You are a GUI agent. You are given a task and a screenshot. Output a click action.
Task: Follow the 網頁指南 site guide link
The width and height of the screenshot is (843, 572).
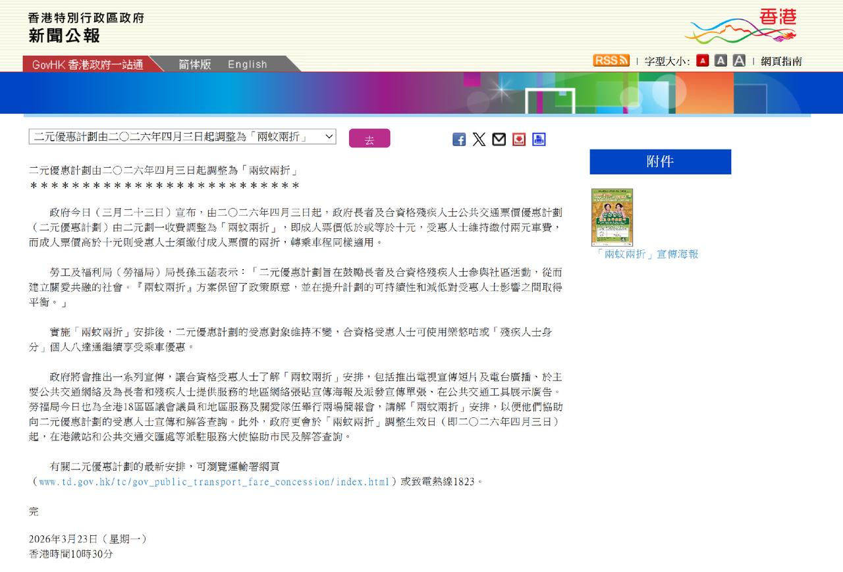(x=782, y=61)
